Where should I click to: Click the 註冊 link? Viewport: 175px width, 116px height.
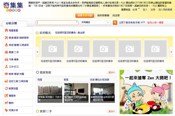coord(153,10)
